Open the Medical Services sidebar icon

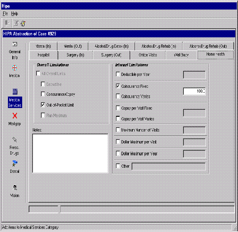(15, 91)
